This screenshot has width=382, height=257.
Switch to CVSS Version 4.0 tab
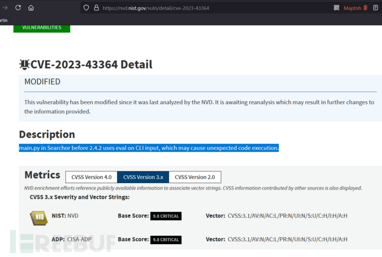(91, 177)
